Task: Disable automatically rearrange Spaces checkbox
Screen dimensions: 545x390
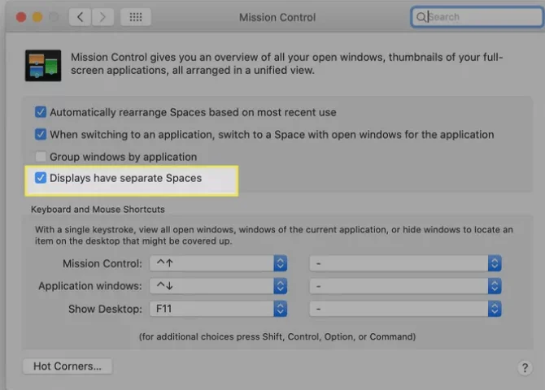Action: point(41,112)
